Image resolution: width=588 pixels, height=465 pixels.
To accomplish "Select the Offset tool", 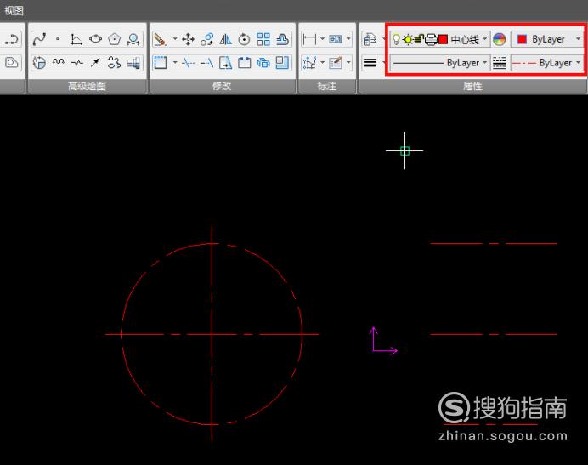I will [282, 39].
